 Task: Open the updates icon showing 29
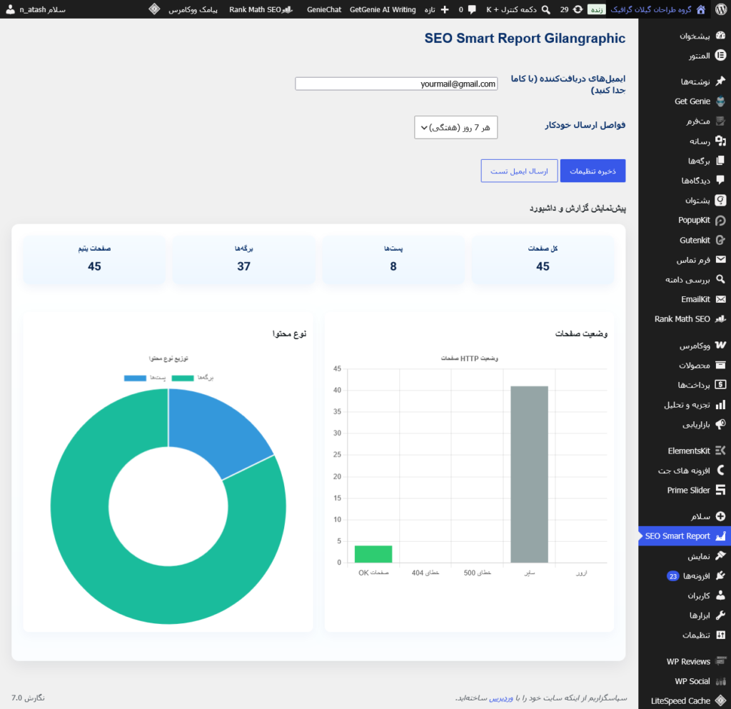[x=578, y=9]
